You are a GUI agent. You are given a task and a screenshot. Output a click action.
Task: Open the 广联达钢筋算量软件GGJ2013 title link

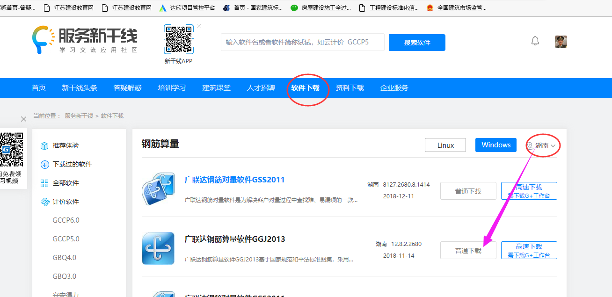pyautogui.click(x=235, y=239)
